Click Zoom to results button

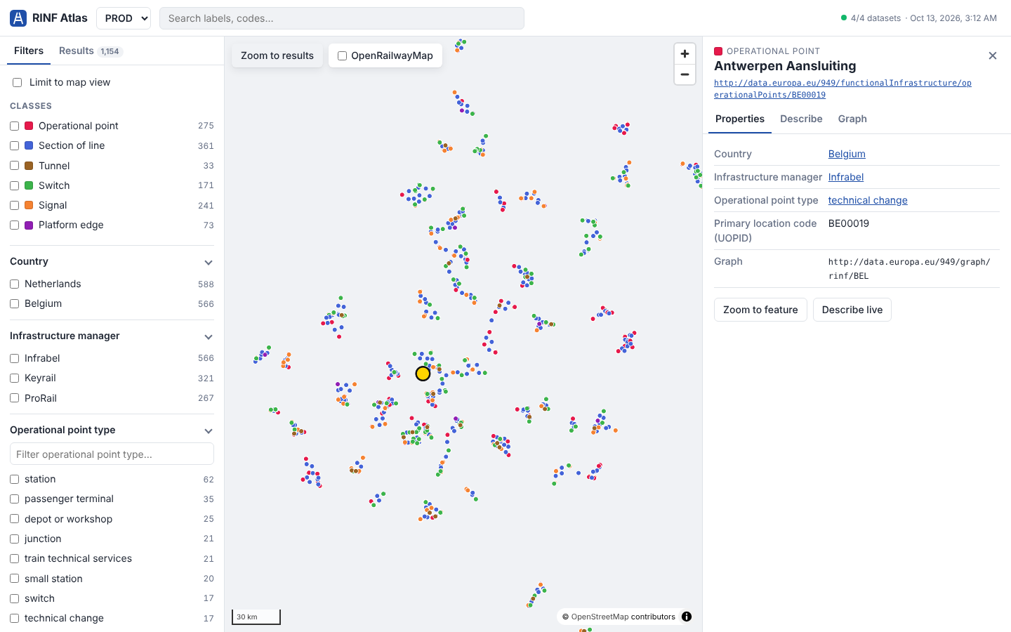coord(277,55)
